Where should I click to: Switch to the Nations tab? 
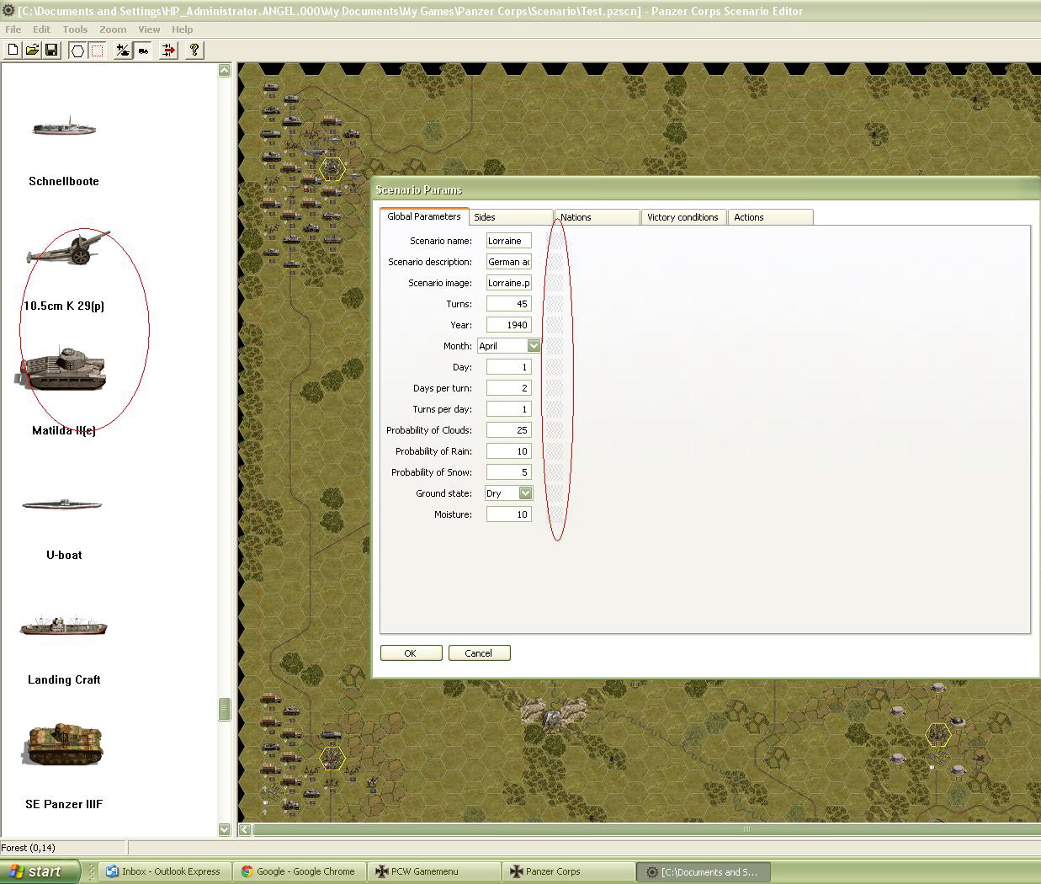598,217
